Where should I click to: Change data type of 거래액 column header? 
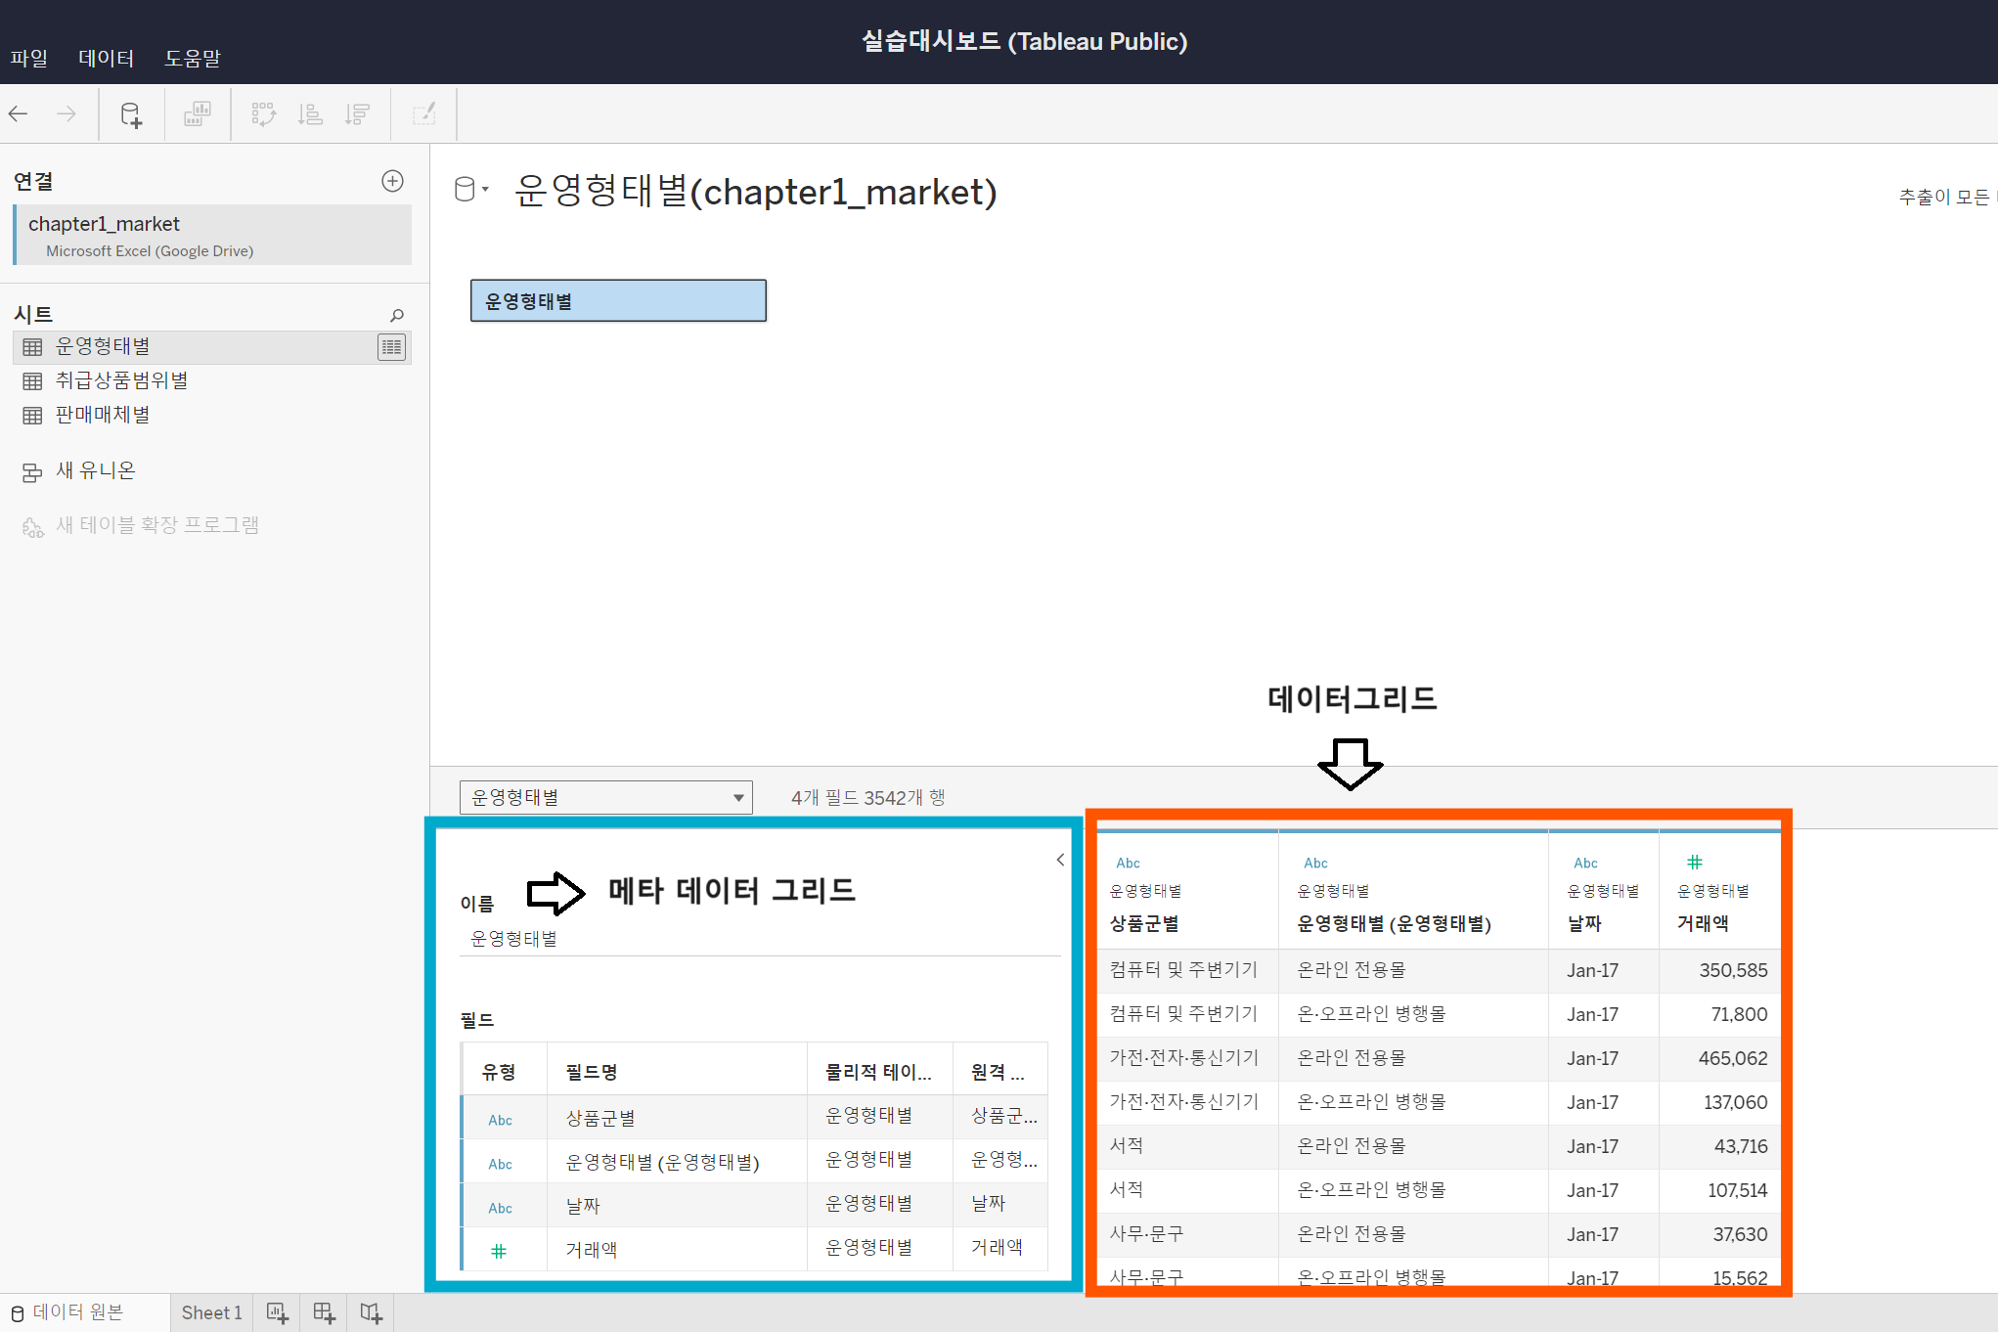1694,862
